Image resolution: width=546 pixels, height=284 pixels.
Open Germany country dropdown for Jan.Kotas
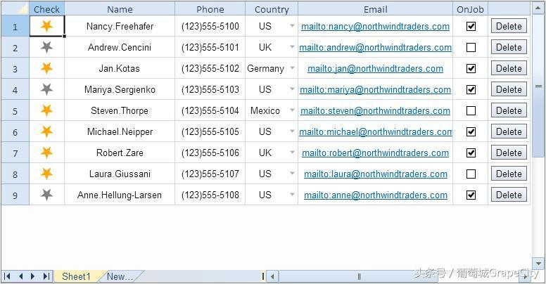tap(292, 68)
